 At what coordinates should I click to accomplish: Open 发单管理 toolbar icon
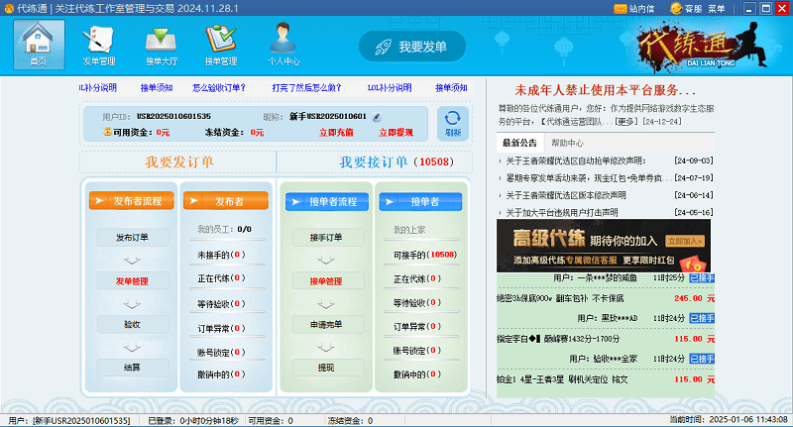99,46
